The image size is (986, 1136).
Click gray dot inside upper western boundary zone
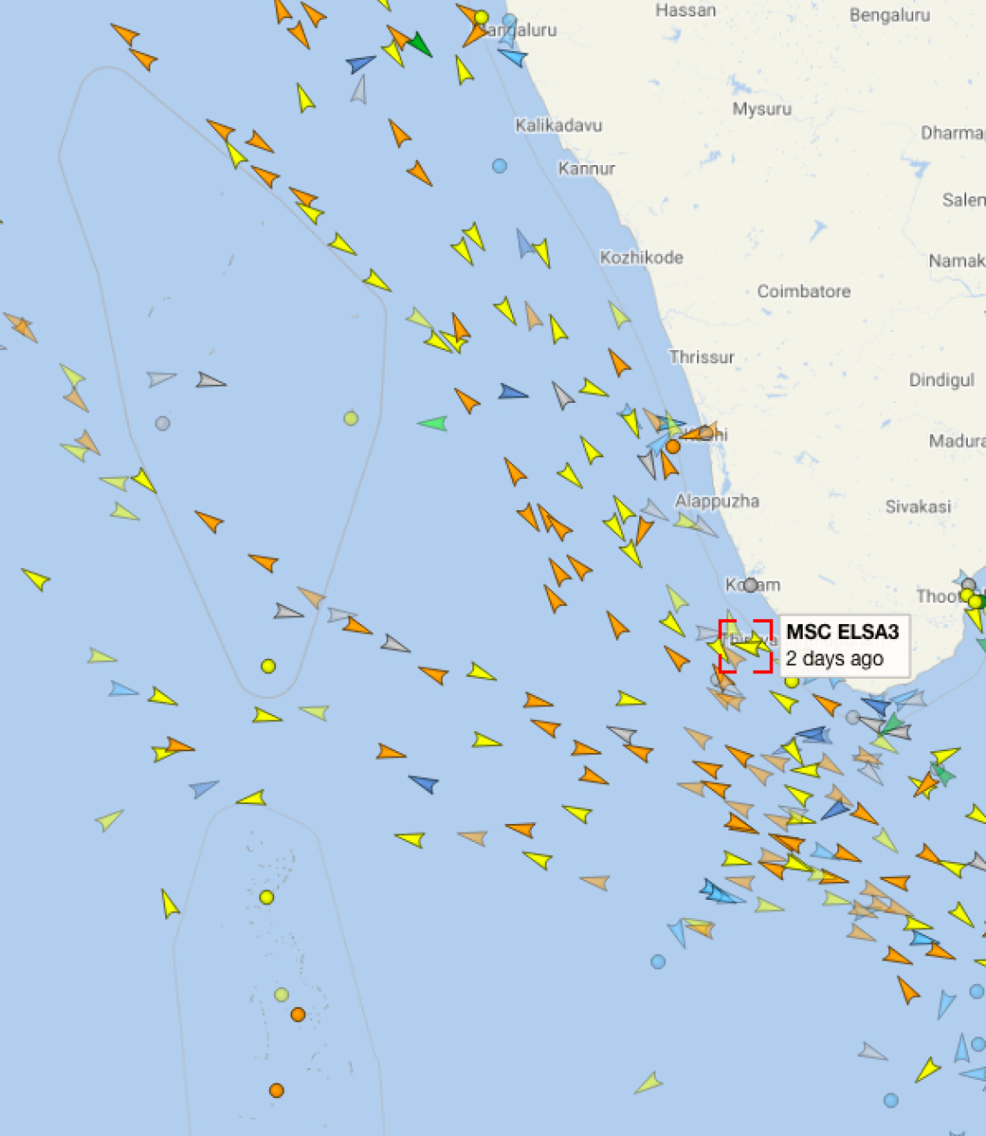point(163,423)
